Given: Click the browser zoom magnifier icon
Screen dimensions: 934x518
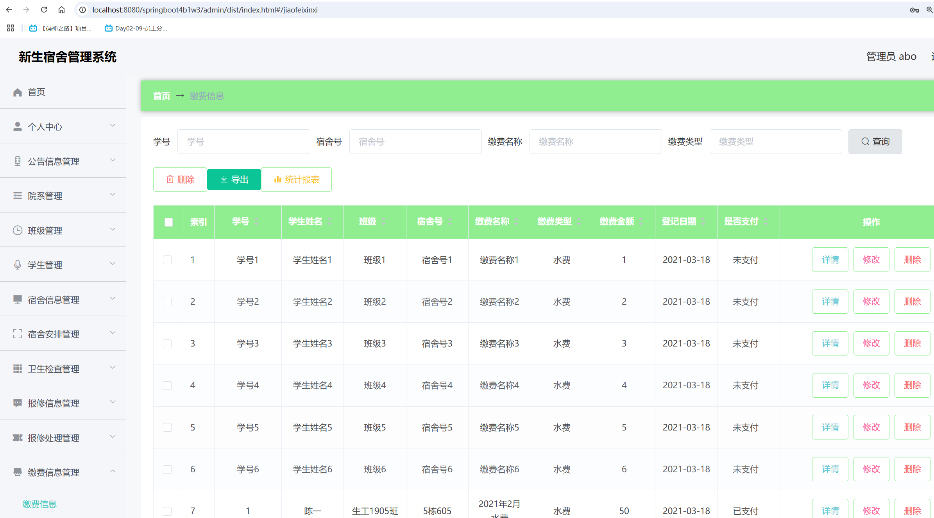Looking at the screenshot, I should (x=930, y=10).
